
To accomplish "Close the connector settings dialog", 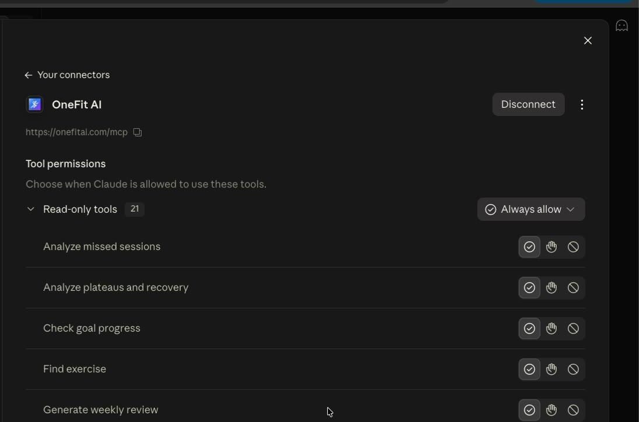I will pos(588,41).
